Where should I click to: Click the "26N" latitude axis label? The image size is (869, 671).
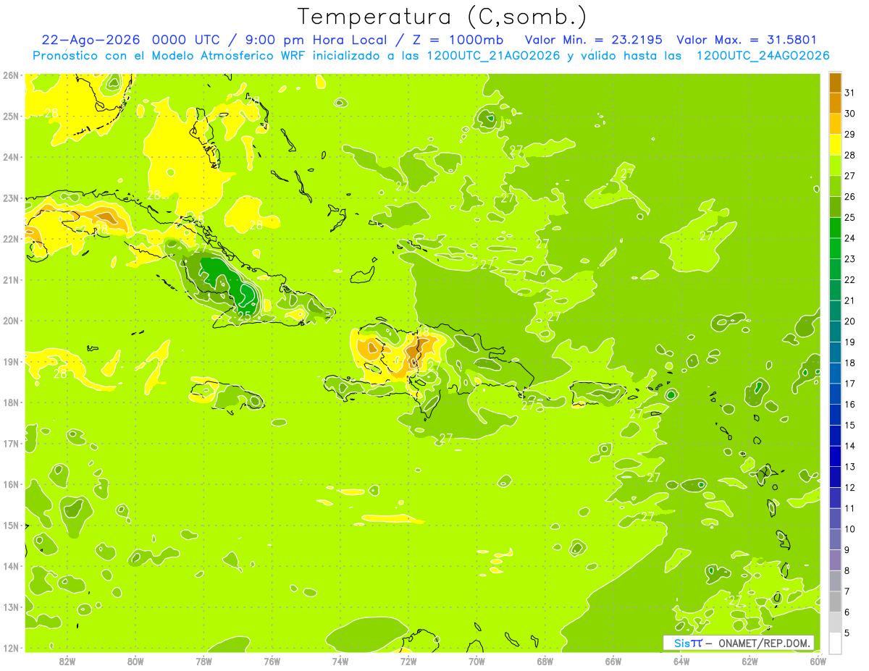11,75
